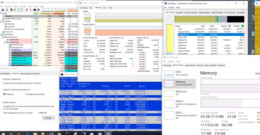260x135 pixels.
Task: Select Nonpaged Pool row in RamMap
Action: [210, 35]
